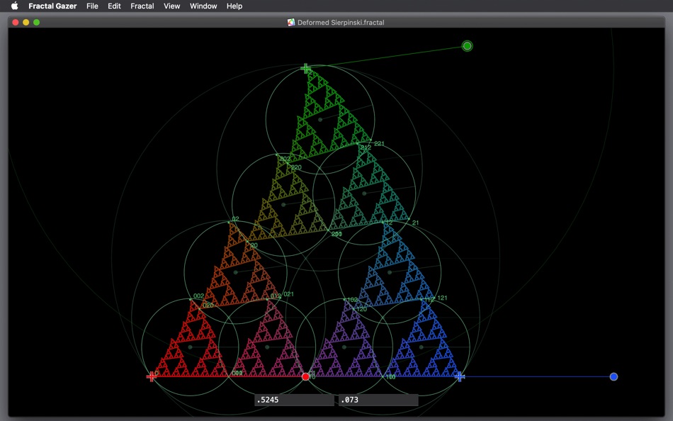Click the 02 point label

pyautogui.click(x=236, y=219)
